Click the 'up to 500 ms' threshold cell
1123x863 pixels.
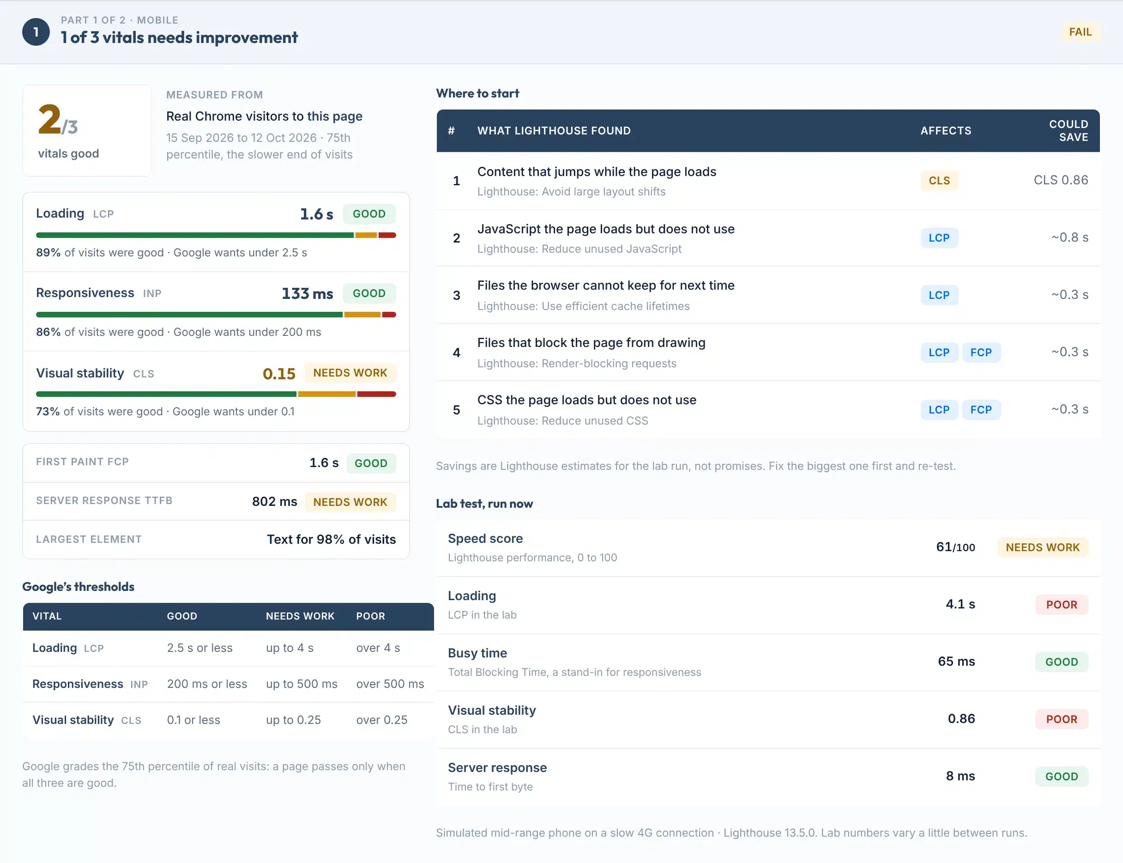coord(302,684)
